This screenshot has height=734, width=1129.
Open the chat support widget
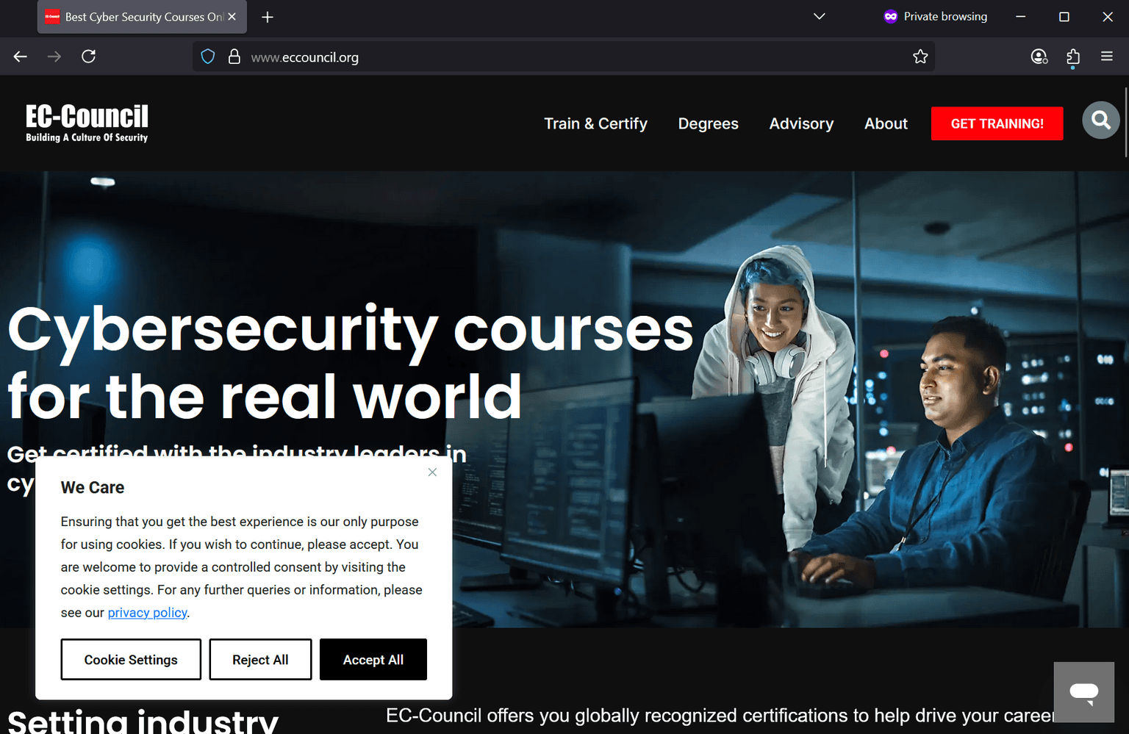coord(1084,691)
